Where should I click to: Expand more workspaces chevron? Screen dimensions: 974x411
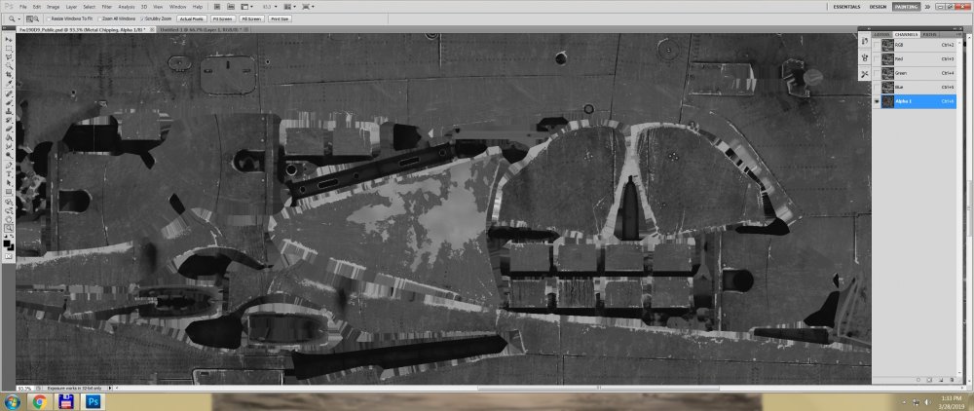pos(927,6)
